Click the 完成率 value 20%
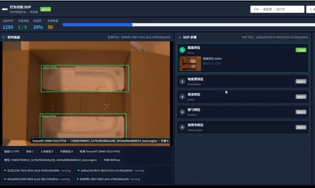This screenshot has width=315, height=188. click(38, 27)
